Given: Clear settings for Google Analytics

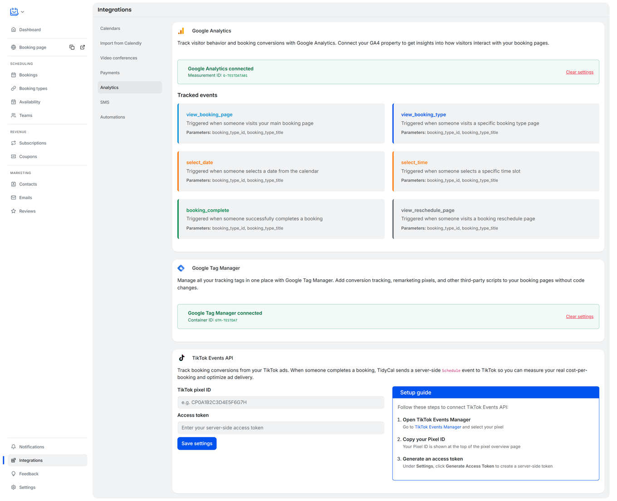Looking at the screenshot, I should click(x=579, y=72).
